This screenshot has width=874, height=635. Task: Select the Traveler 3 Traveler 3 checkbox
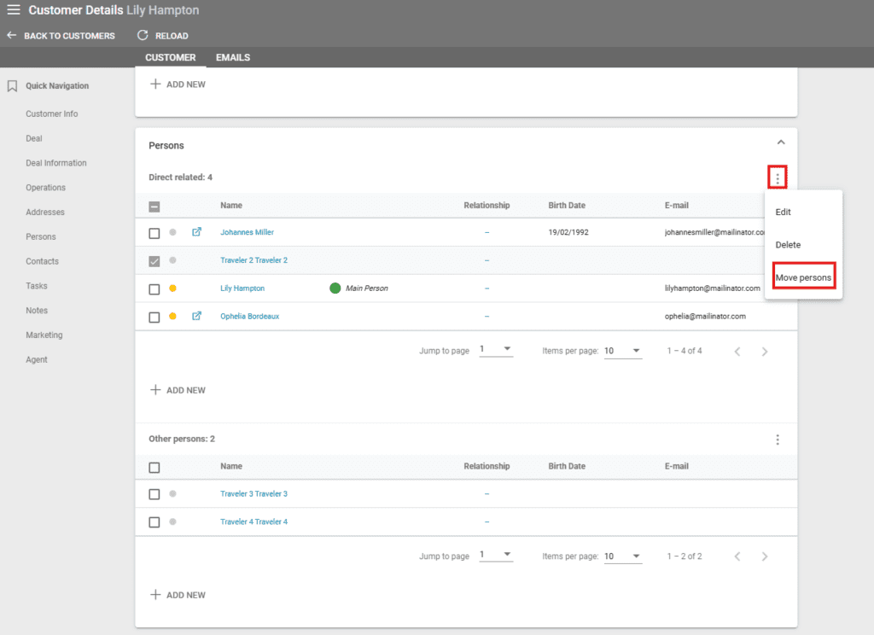pyautogui.click(x=154, y=494)
